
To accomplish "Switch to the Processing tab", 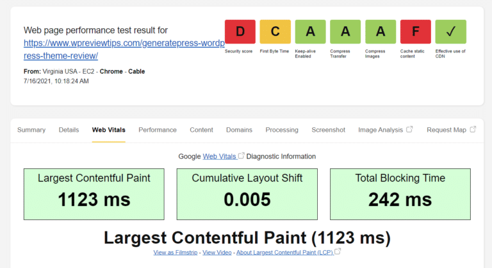I will click(282, 130).
